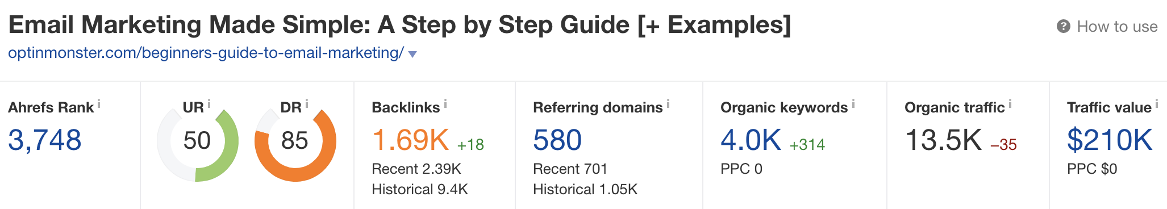The width and height of the screenshot is (1167, 209).
Task: Click the 13.5K organic traffic number
Action: (943, 140)
